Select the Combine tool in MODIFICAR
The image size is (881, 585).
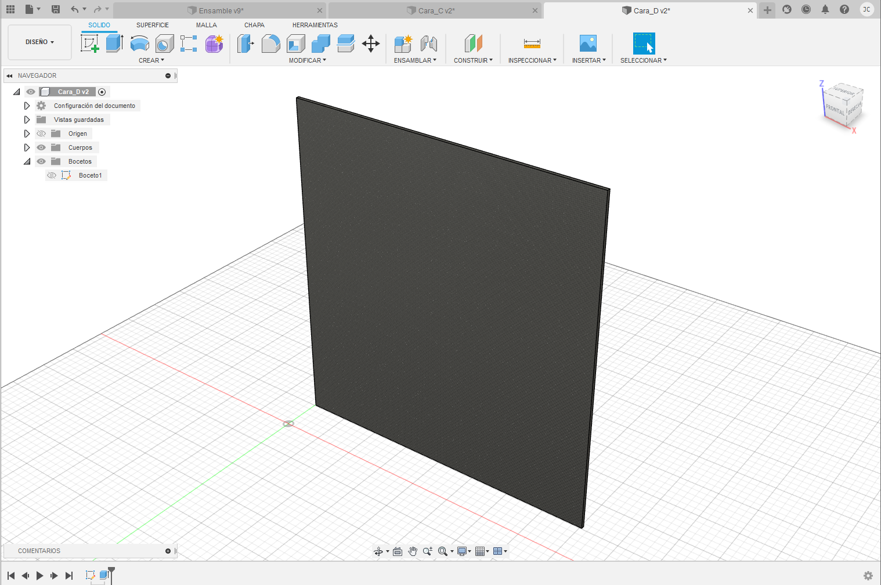point(320,44)
